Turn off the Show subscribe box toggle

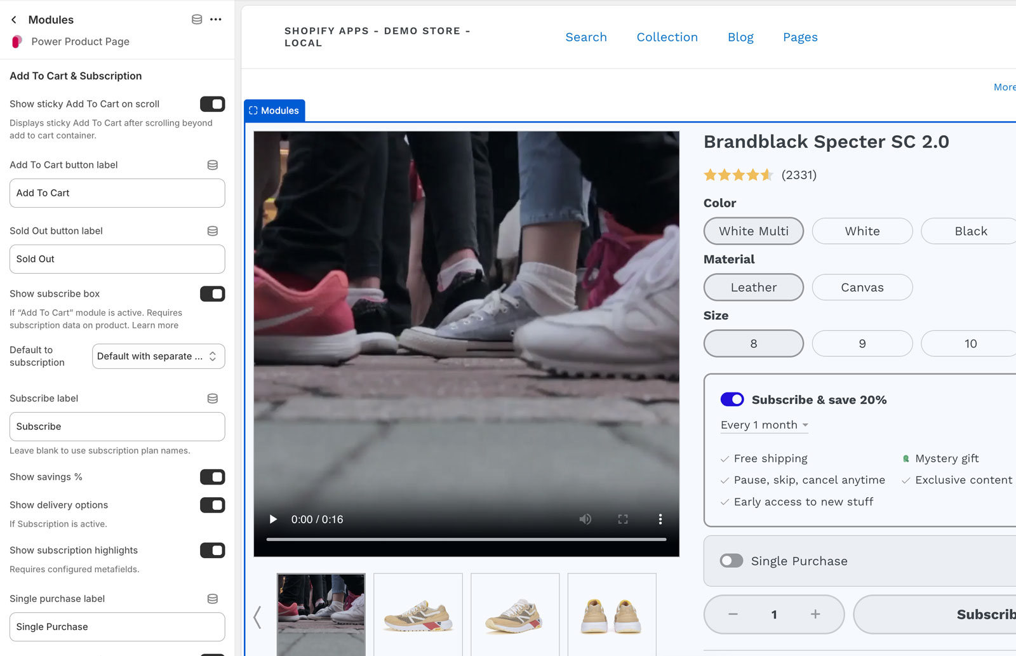point(212,294)
